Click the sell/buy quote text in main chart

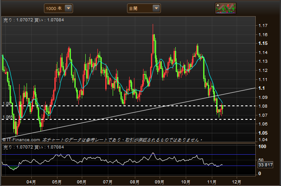tap(33, 20)
